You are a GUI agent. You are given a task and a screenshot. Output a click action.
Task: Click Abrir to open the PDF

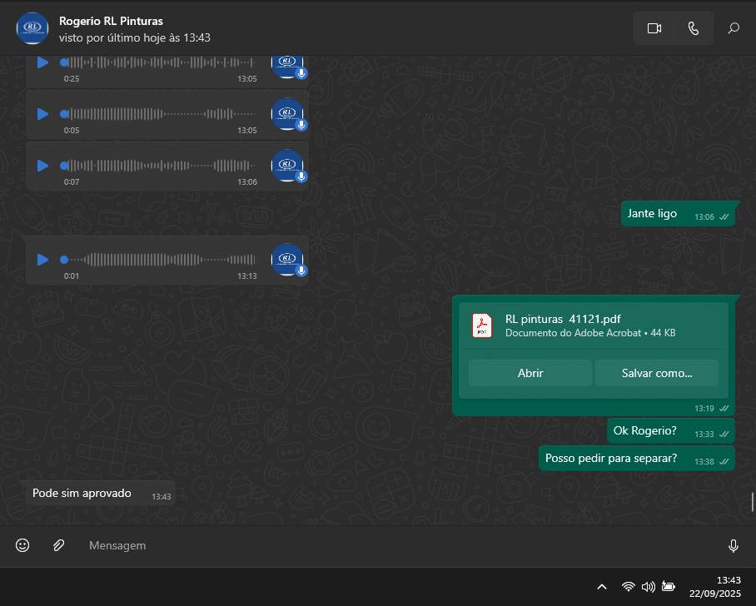click(x=530, y=373)
